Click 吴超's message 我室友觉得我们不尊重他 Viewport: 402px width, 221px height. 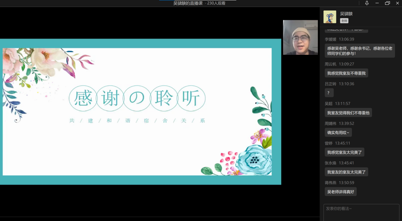click(x=348, y=113)
